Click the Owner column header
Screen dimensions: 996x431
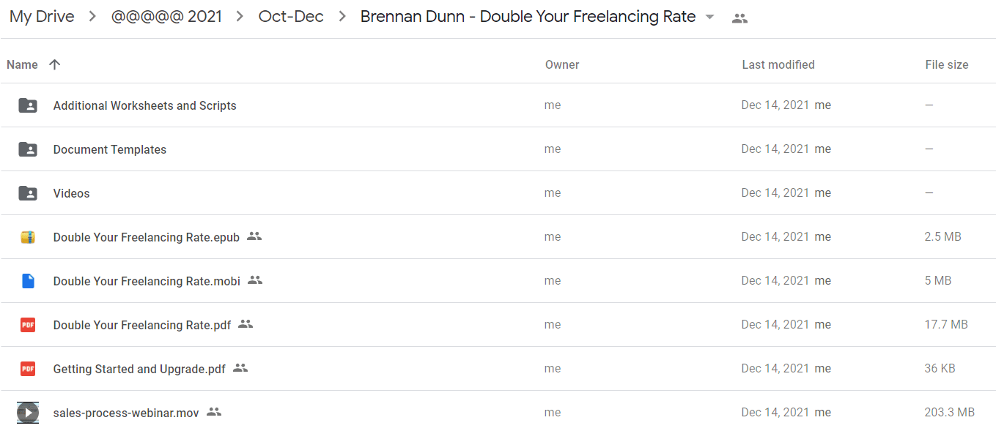click(562, 64)
